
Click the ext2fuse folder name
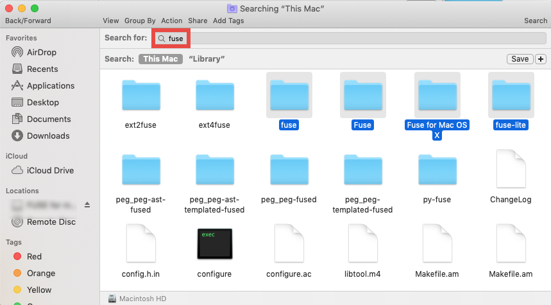pos(140,125)
